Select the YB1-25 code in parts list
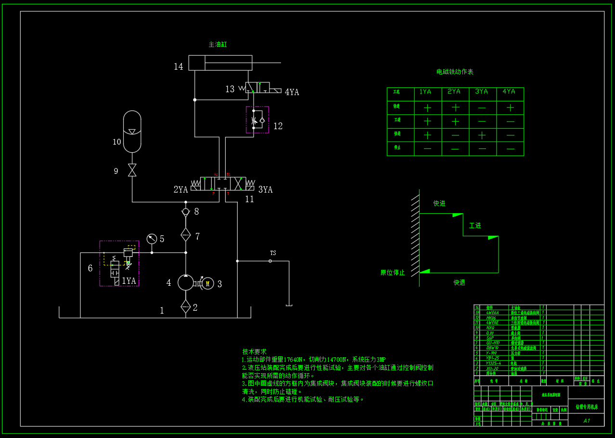This screenshot has height=438, width=615. 493,358
